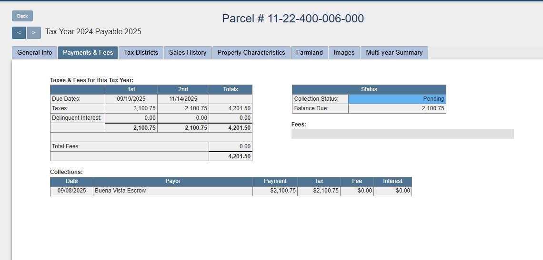This screenshot has height=260, width=543.
Task: Switch to the Farmland tab
Action: 310,53
